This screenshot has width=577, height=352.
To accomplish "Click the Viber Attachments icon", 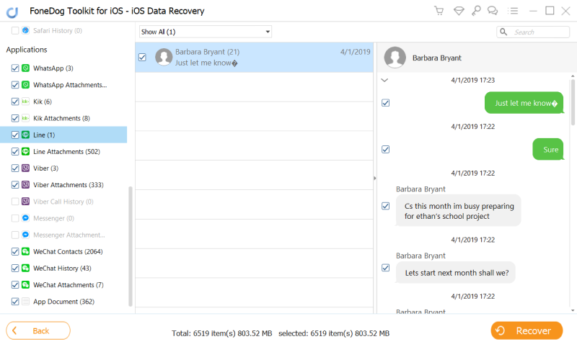I will tap(25, 185).
